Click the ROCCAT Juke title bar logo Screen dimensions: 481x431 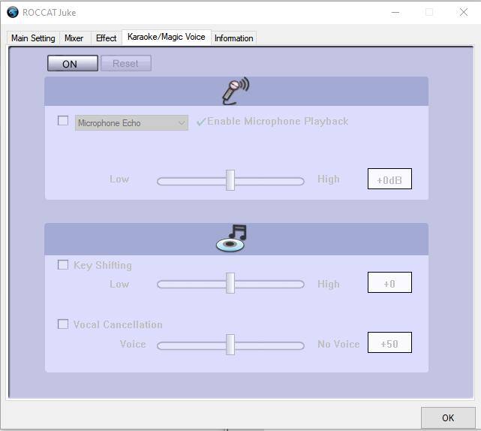click(13, 12)
